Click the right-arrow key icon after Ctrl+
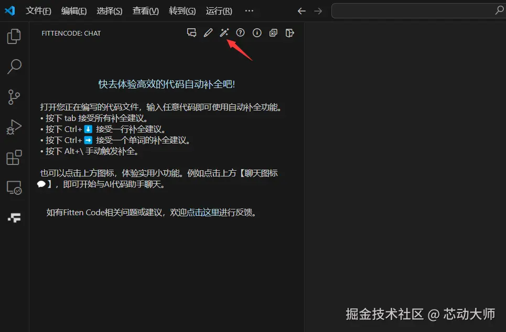The image size is (506, 332). click(x=88, y=140)
